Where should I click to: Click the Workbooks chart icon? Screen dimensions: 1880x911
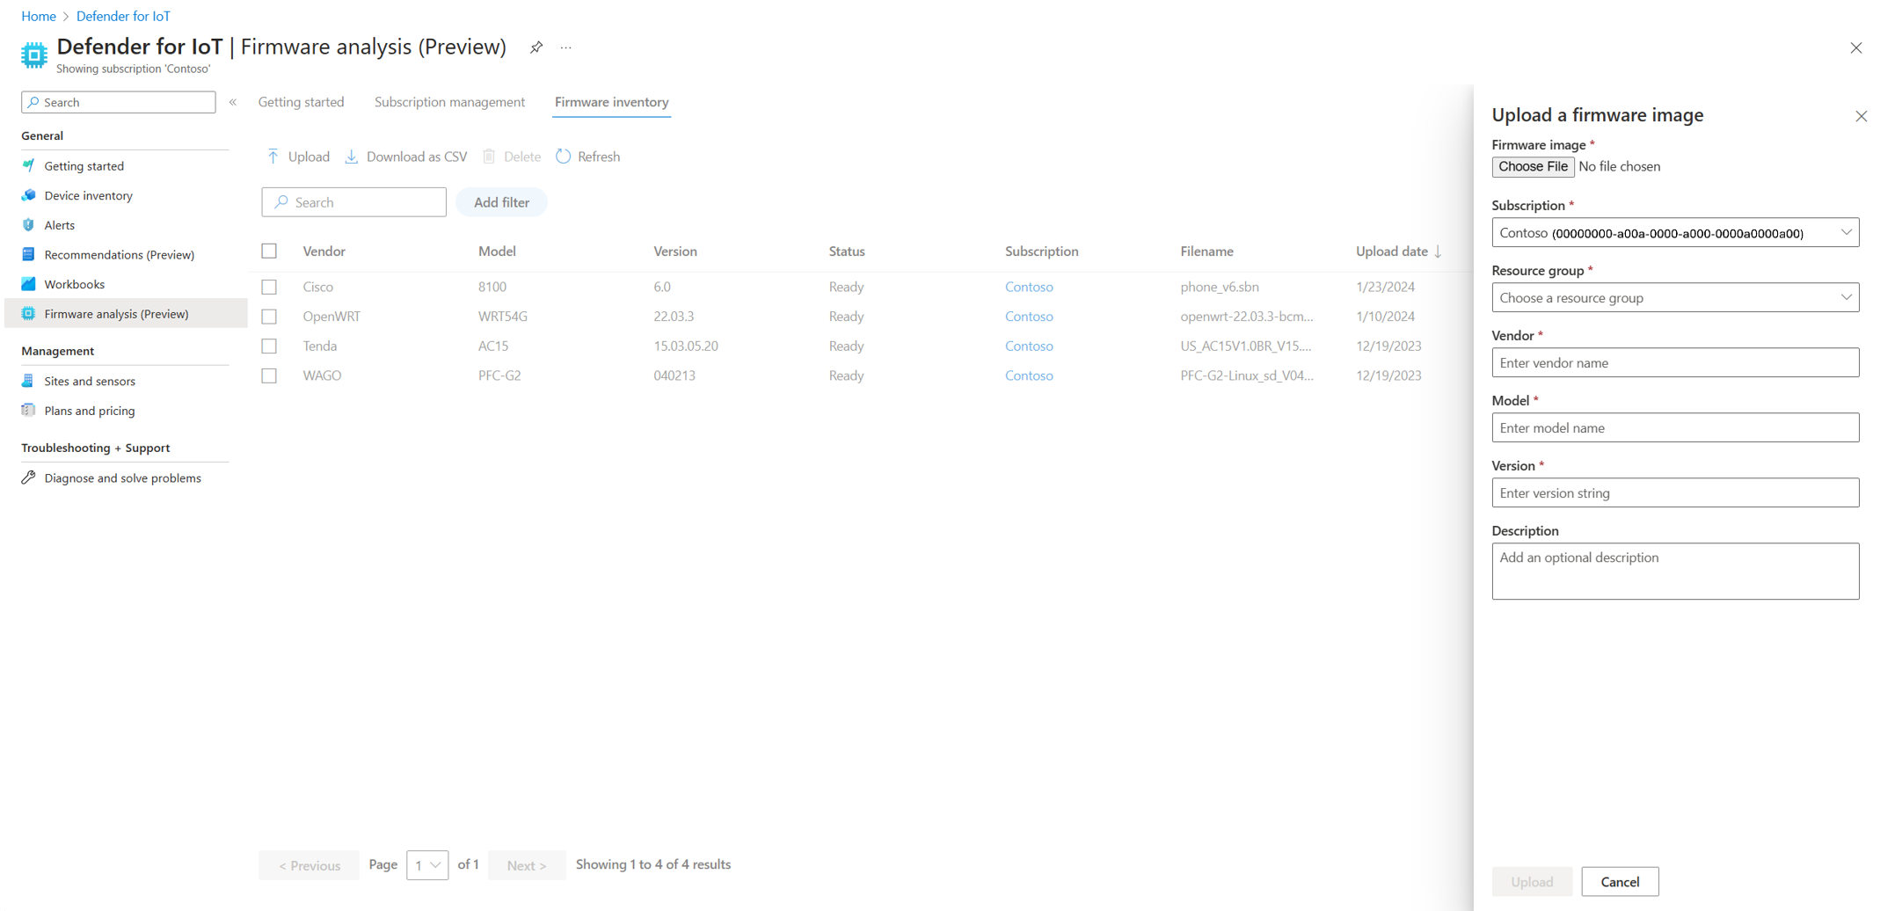(x=29, y=284)
